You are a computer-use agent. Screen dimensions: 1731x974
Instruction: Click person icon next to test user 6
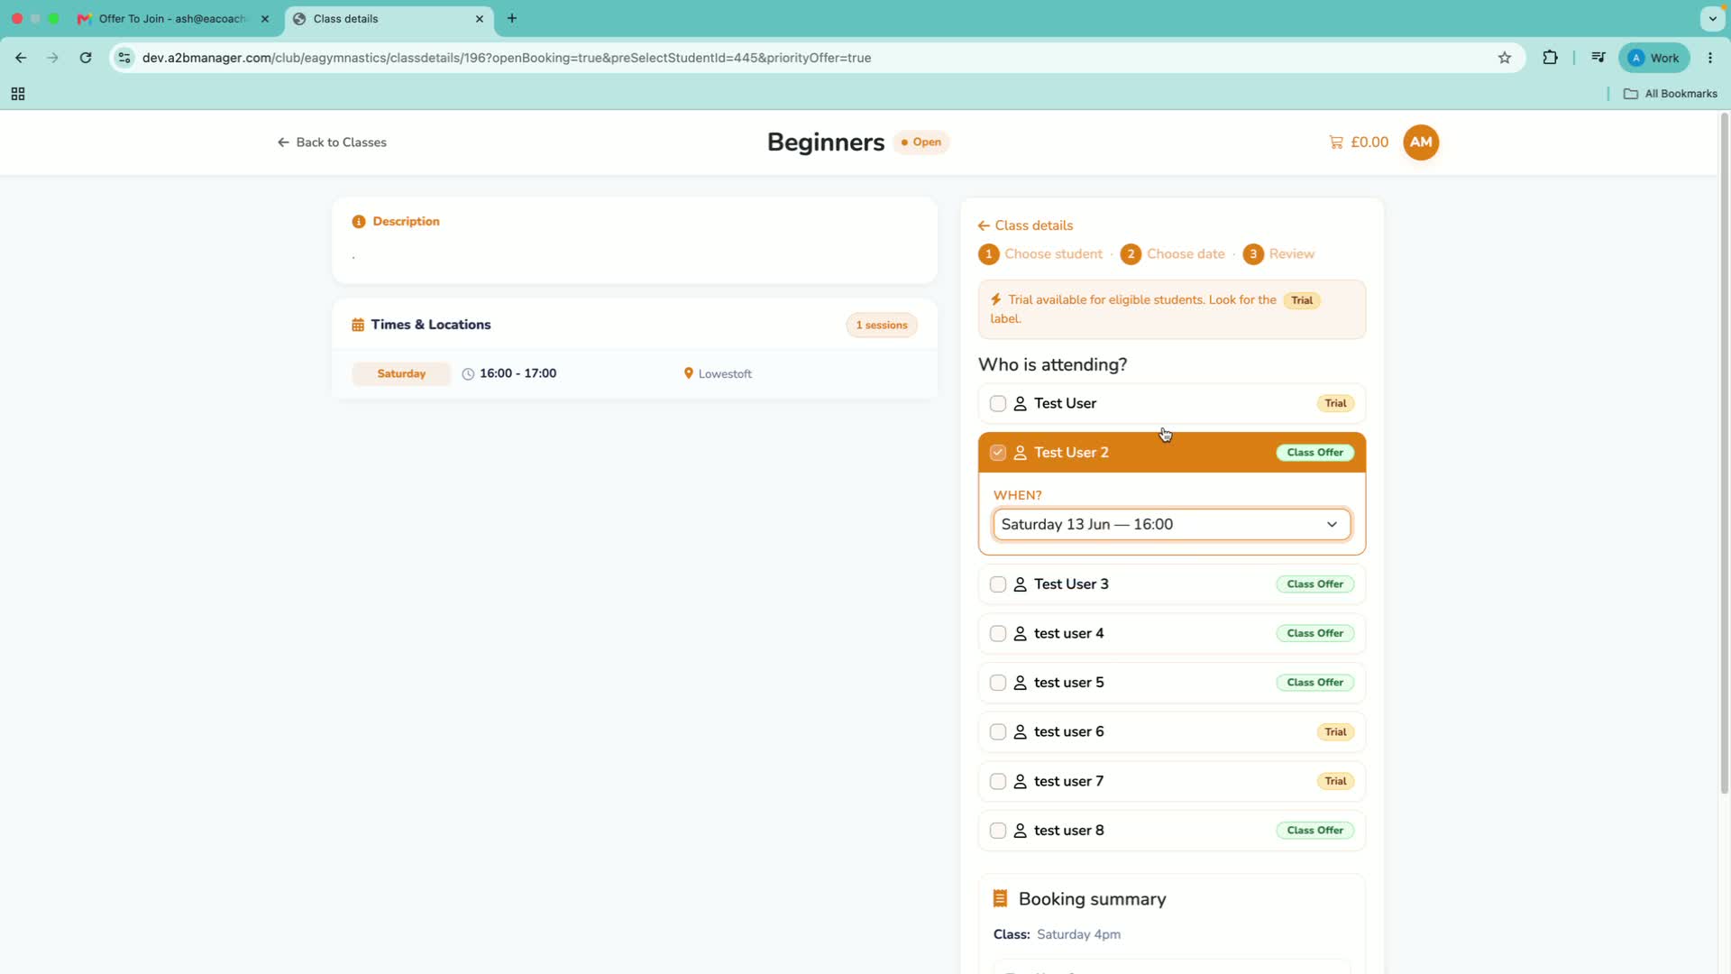(1021, 732)
